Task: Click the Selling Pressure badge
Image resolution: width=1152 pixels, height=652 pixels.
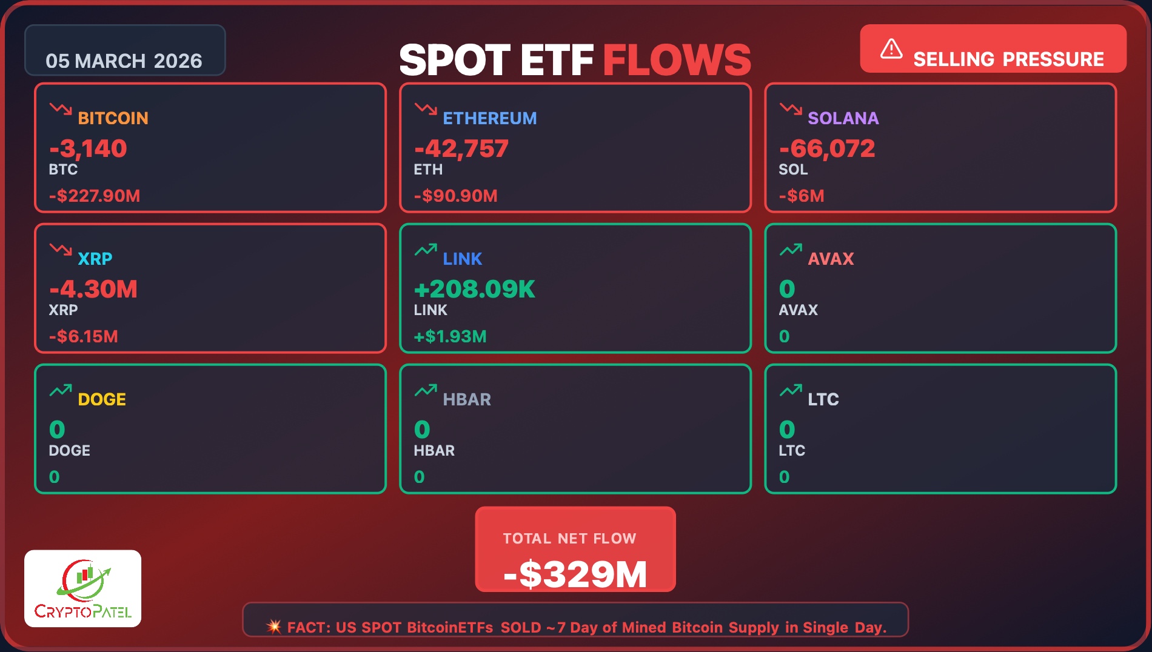Action: point(993,49)
